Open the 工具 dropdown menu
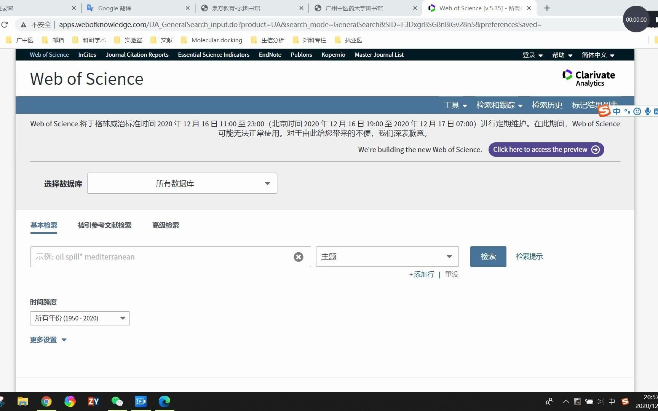This screenshot has width=658, height=411. (455, 105)
